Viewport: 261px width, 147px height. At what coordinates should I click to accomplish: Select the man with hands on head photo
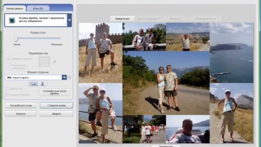(188, 37)
